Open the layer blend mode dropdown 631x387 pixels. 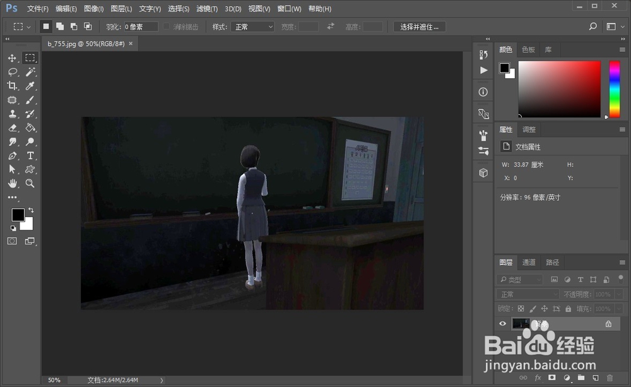coord(528,294)
